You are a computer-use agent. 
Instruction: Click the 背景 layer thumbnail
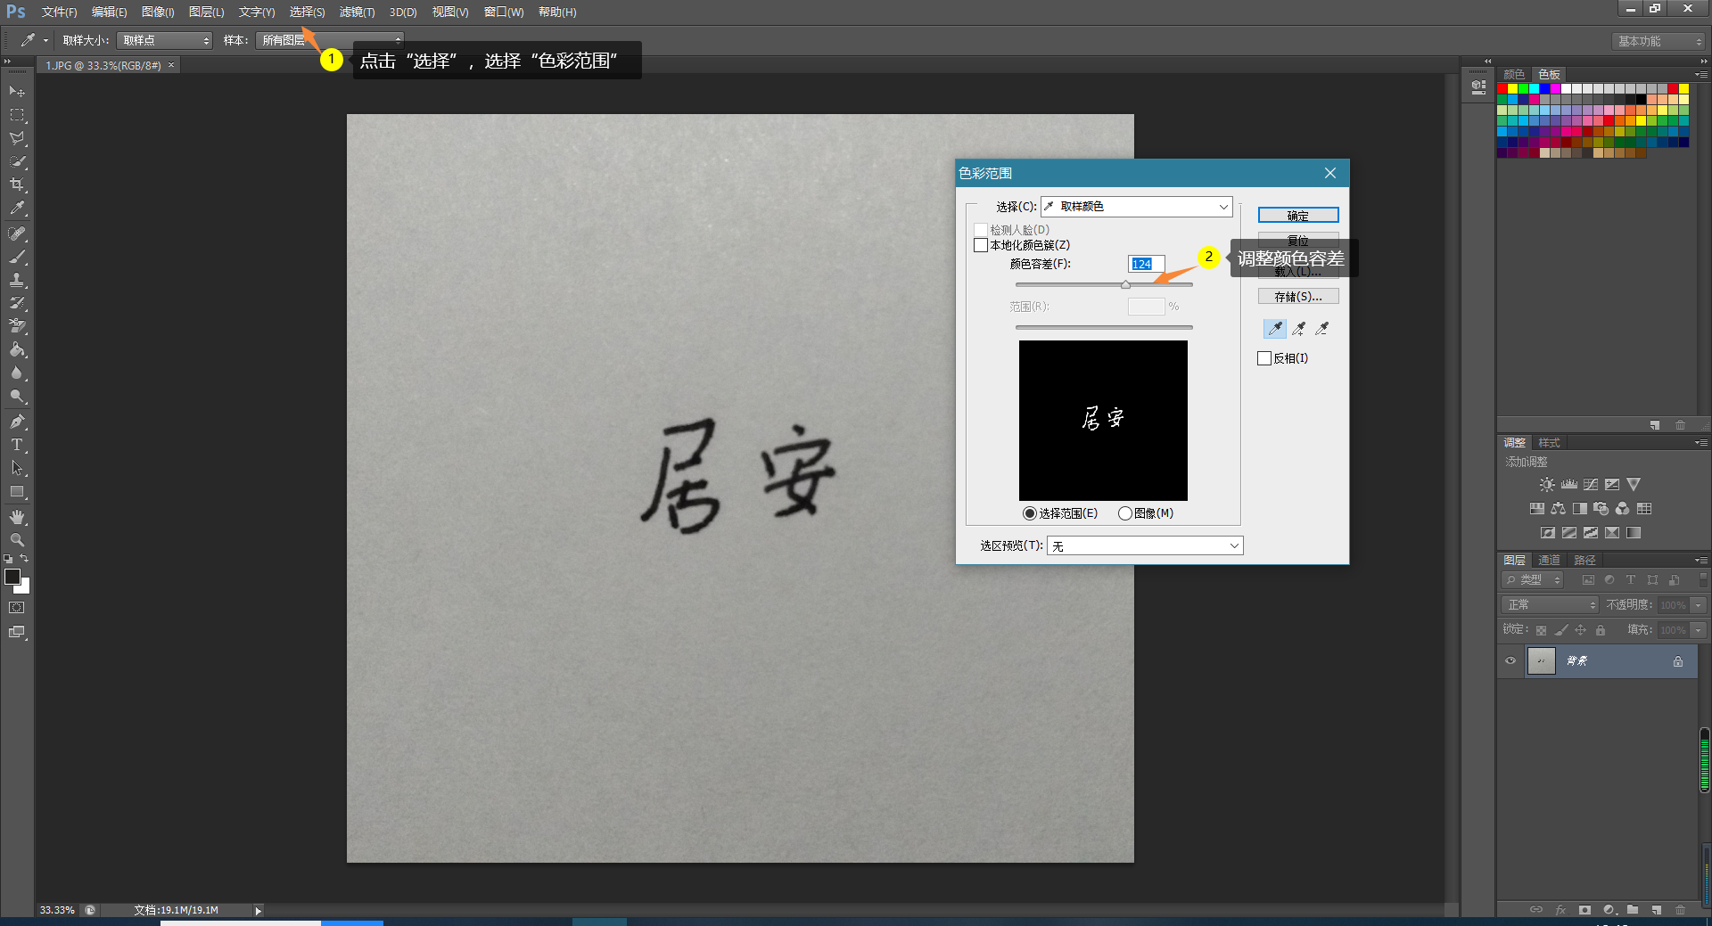pos(1541,661)
